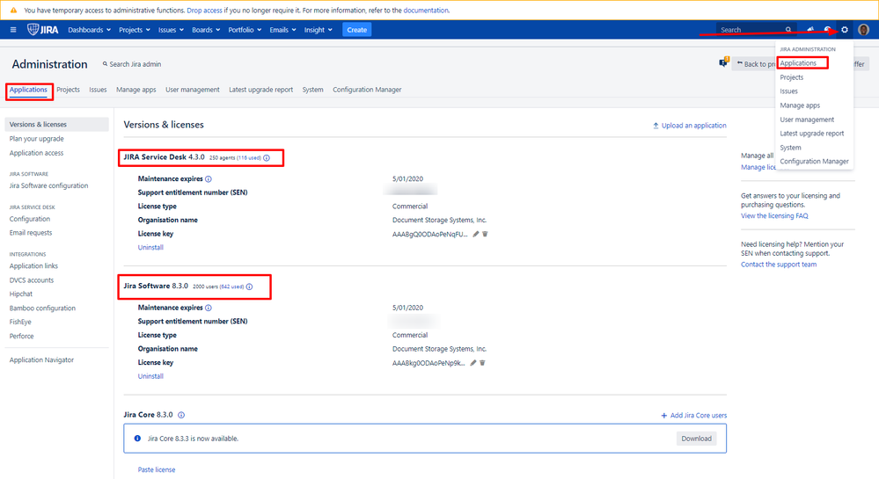
Task: Choose Latest upgrade report in gear menu
Action: point(812,134)
